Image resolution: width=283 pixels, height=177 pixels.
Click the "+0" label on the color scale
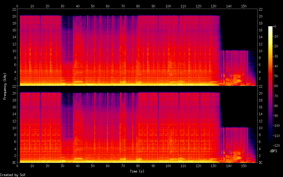(276, 27)
